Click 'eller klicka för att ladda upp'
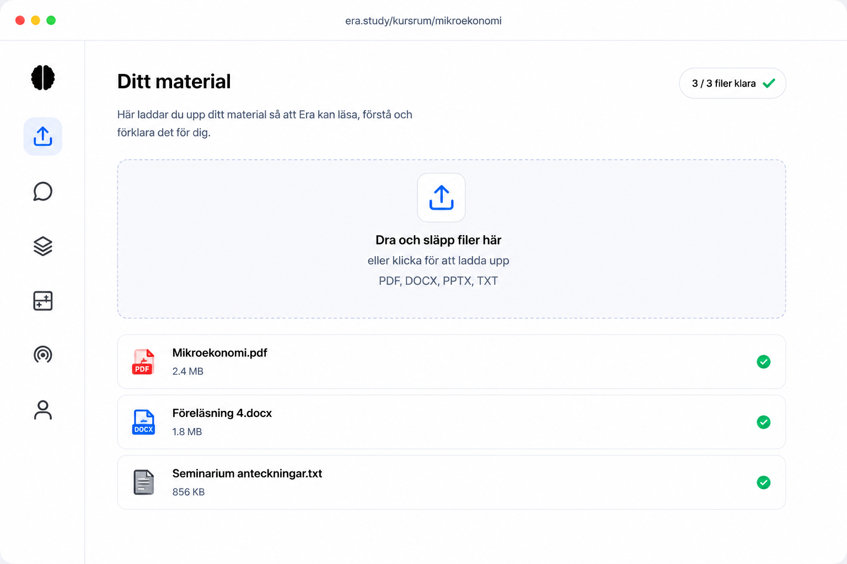 pos(438,261)
